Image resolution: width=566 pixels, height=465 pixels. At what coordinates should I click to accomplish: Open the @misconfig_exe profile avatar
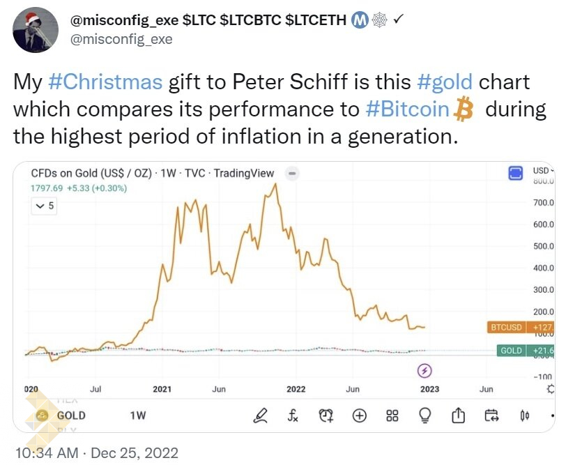[35, 30]
